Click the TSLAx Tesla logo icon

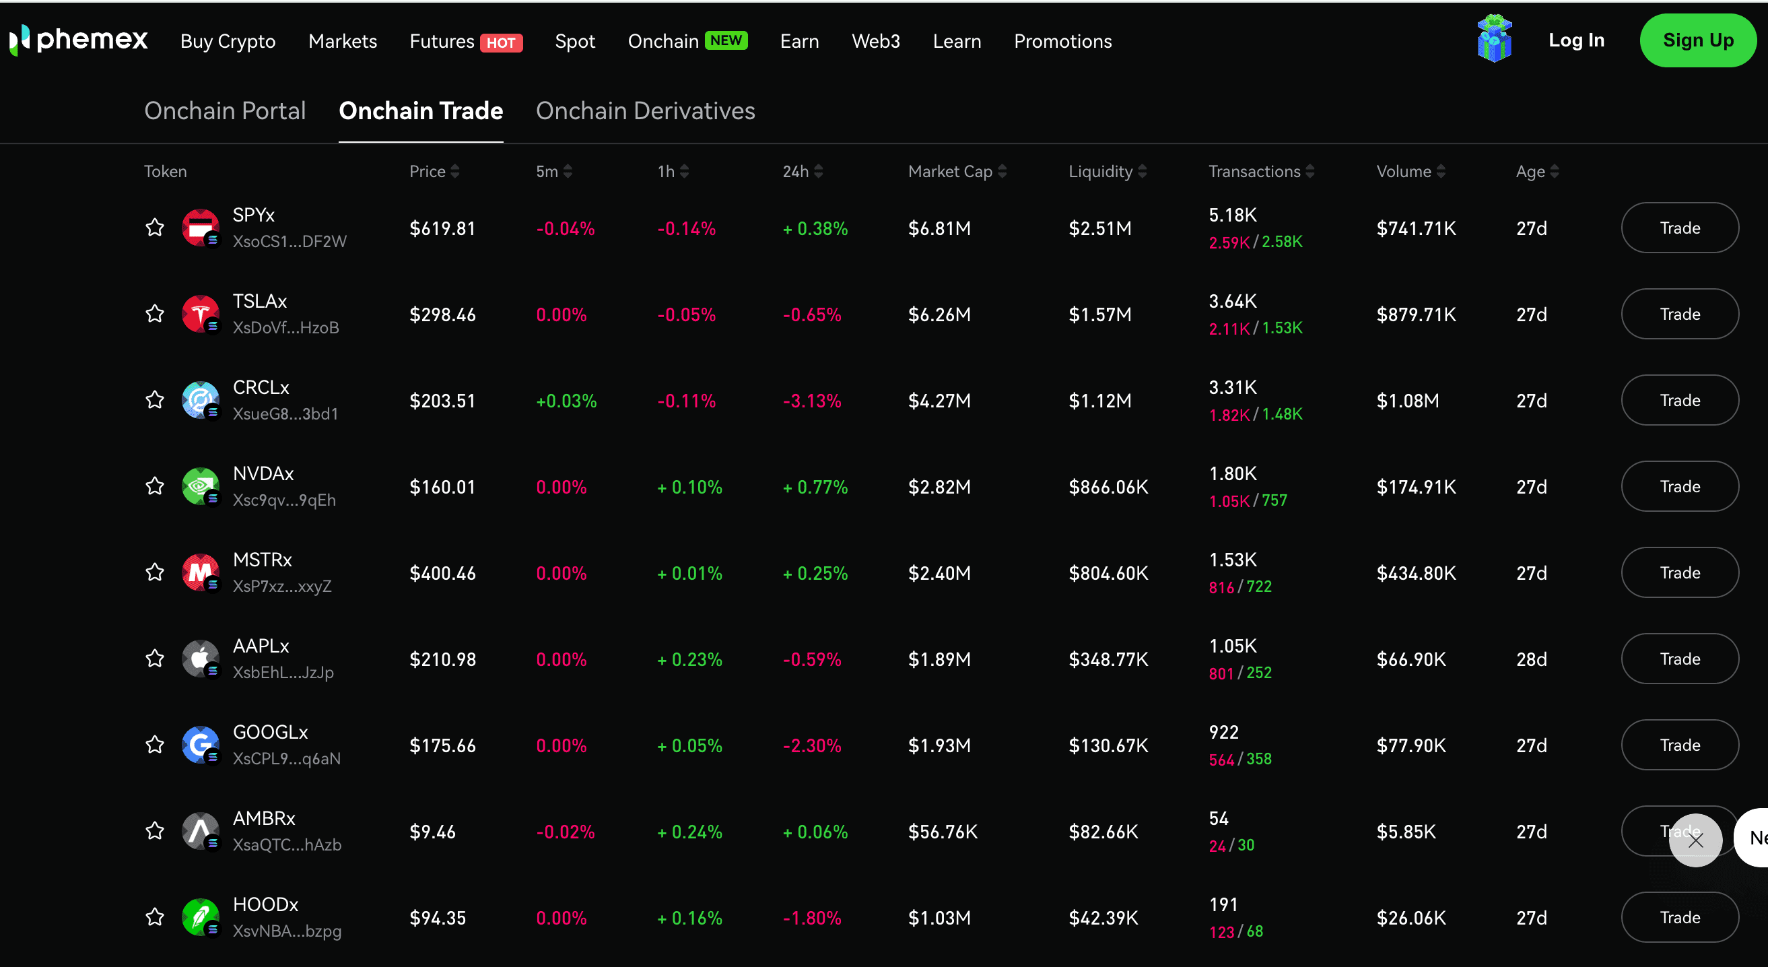pyautogui.click(x=201, y=314)
